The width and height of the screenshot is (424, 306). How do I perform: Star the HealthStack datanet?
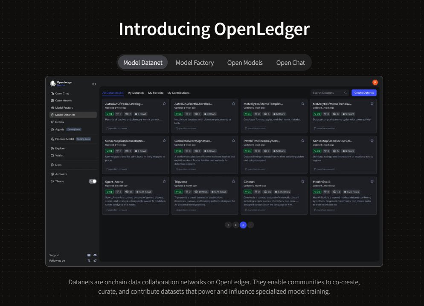[372, 181]
